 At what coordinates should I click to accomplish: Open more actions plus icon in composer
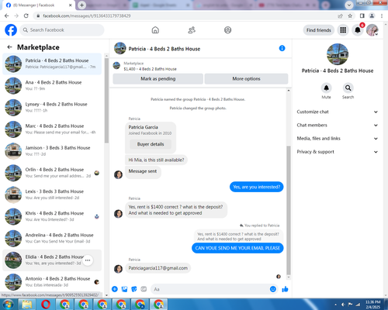point(115,289)
